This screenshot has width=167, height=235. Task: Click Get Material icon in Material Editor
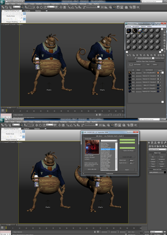(127, 55)
